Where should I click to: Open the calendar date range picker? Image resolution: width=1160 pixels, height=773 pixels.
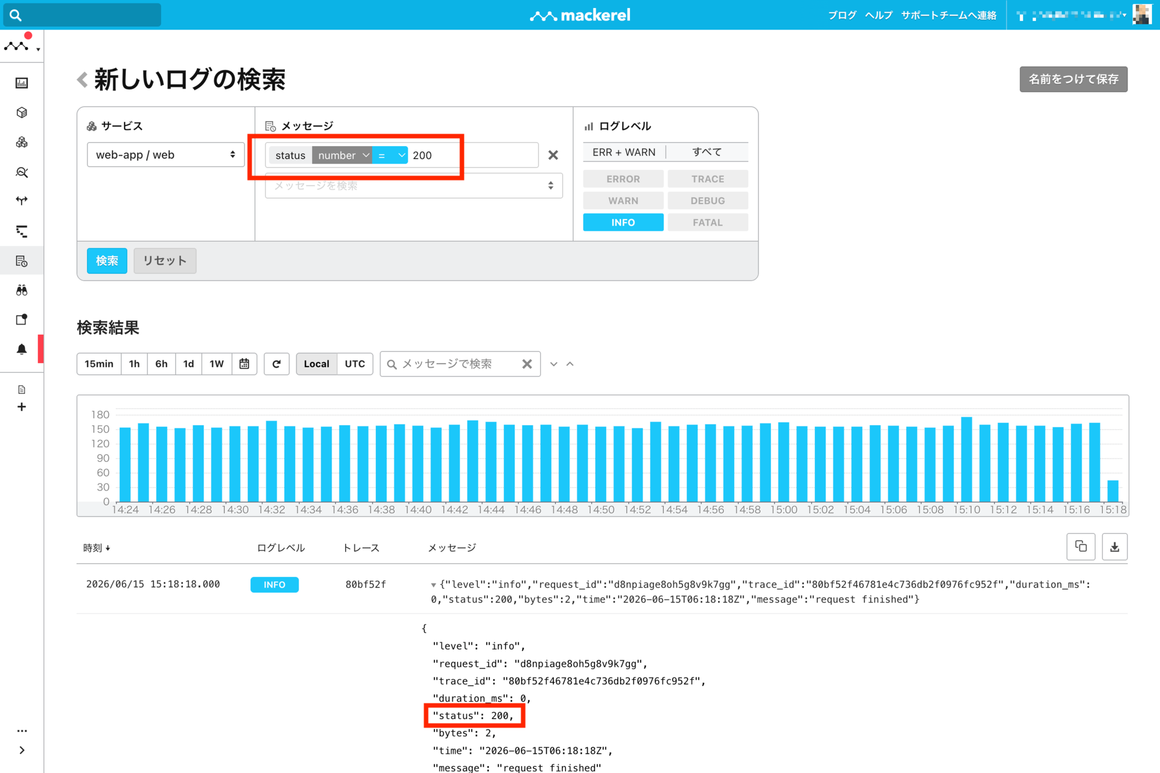click(x=244, y=364)
